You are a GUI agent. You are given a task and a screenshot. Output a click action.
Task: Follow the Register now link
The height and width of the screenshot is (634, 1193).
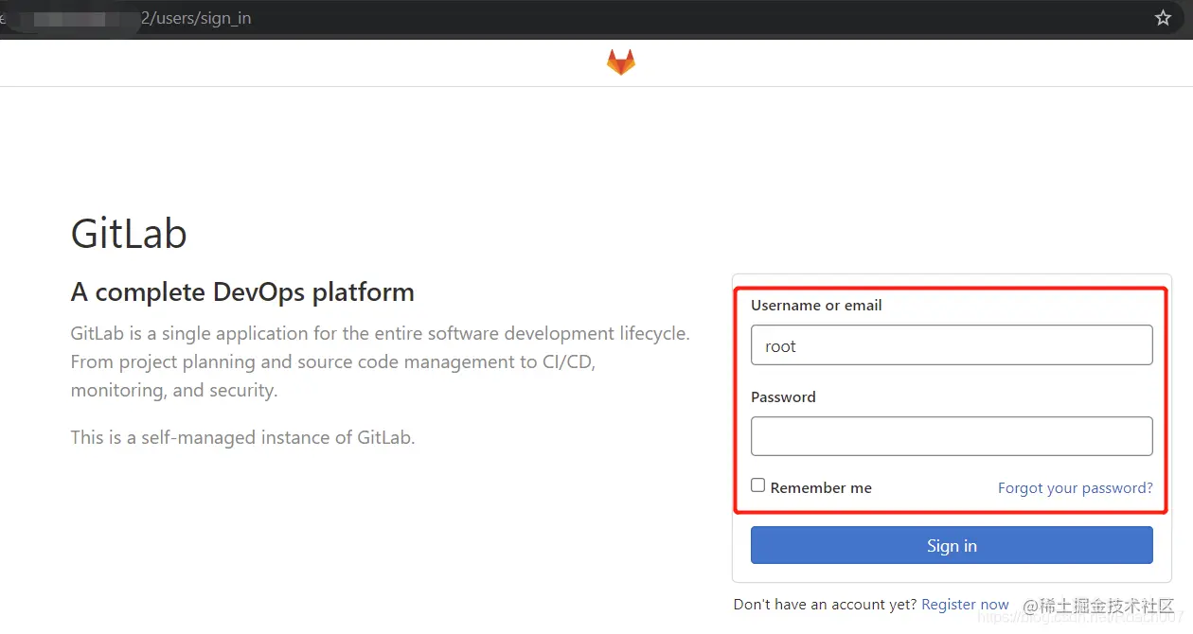coord(965,605)
